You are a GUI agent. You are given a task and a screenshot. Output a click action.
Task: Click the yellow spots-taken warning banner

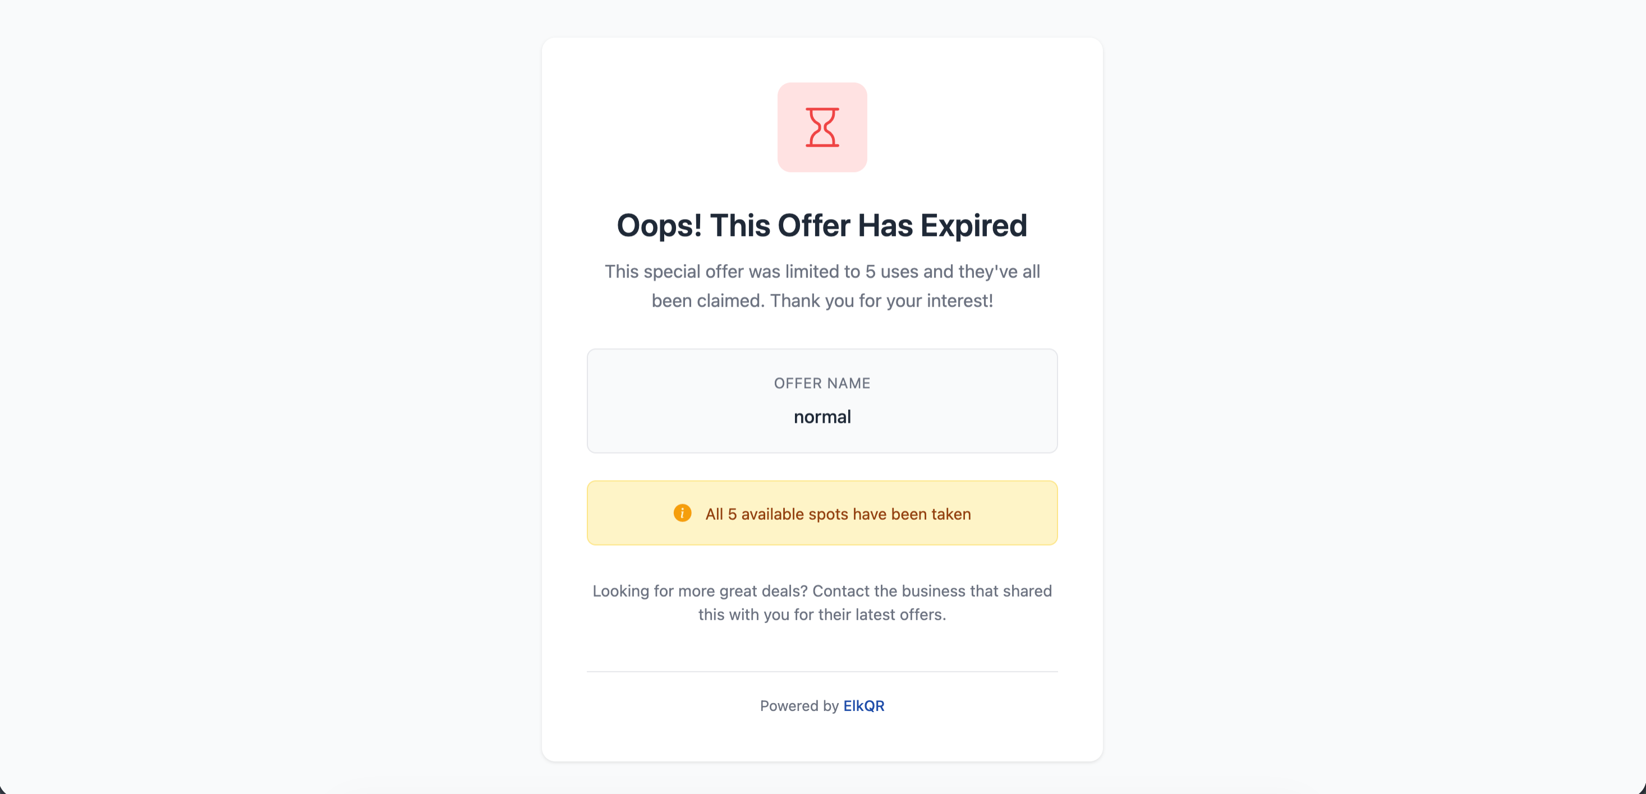click(822, 513)
